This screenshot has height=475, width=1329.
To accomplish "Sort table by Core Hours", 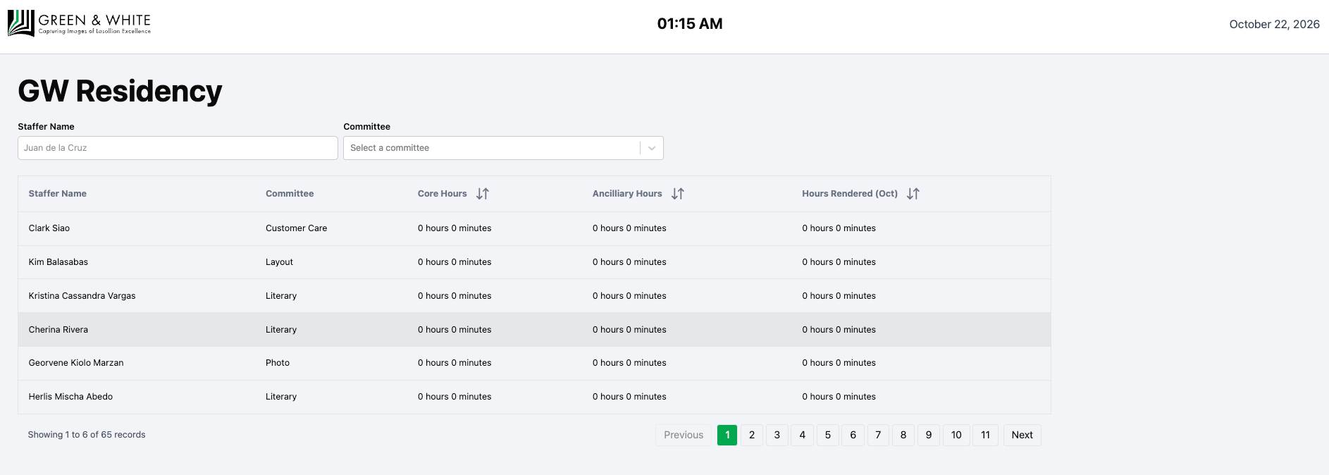I will click(483, 194).
